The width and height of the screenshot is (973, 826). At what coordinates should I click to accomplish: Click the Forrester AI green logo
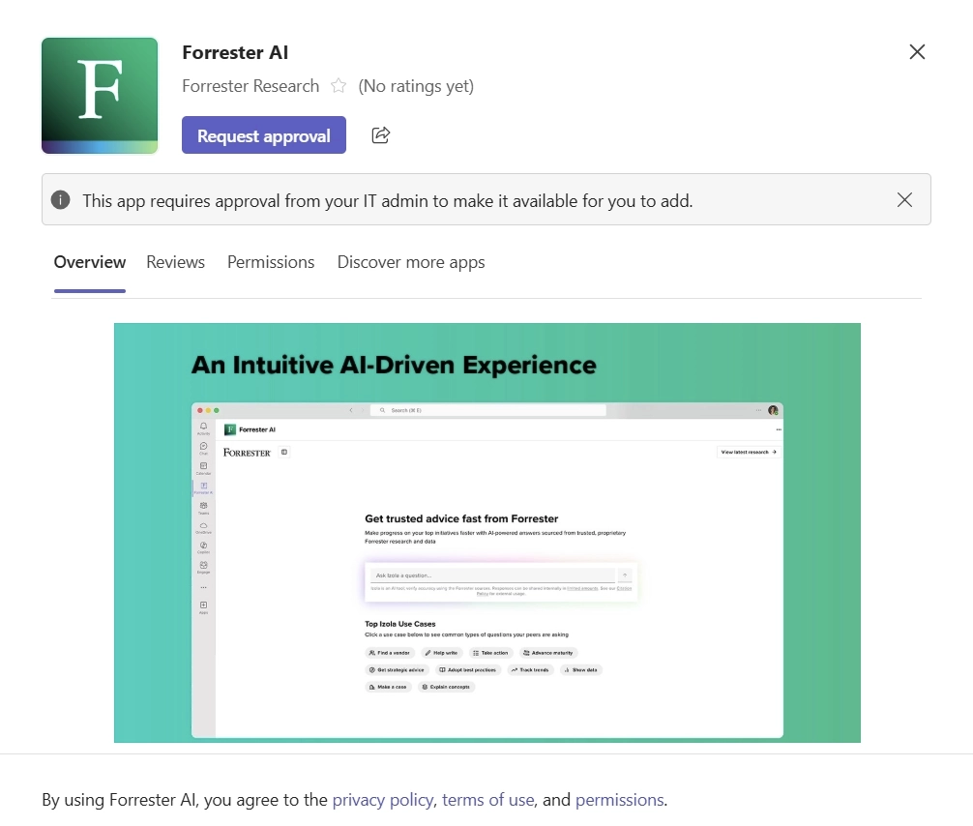[x=100, y=95]
